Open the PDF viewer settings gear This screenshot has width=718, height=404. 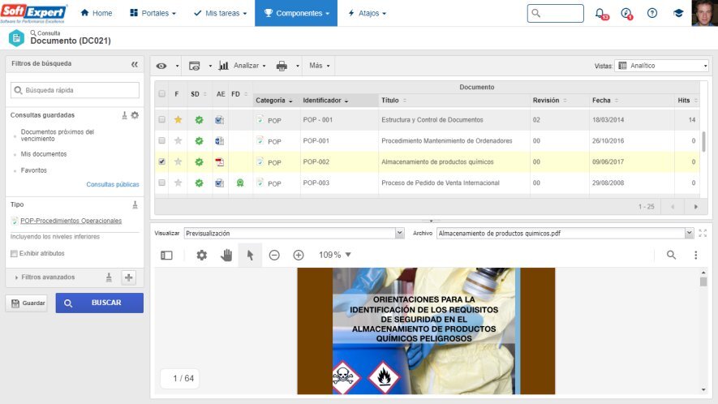click(201, 255)
